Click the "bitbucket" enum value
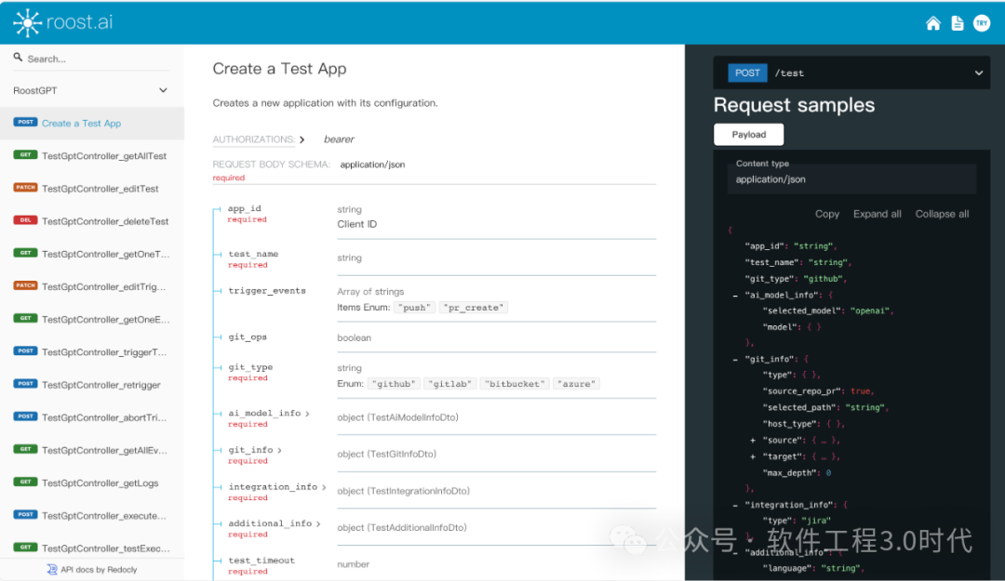 (515, 384)
